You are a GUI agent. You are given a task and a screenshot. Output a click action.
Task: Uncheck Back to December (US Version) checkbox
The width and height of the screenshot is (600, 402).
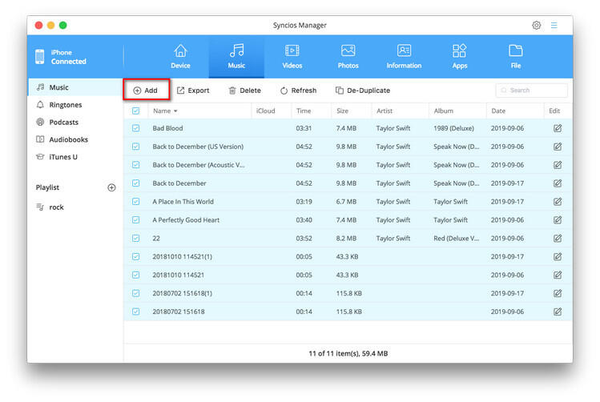[x=136, y=147]
